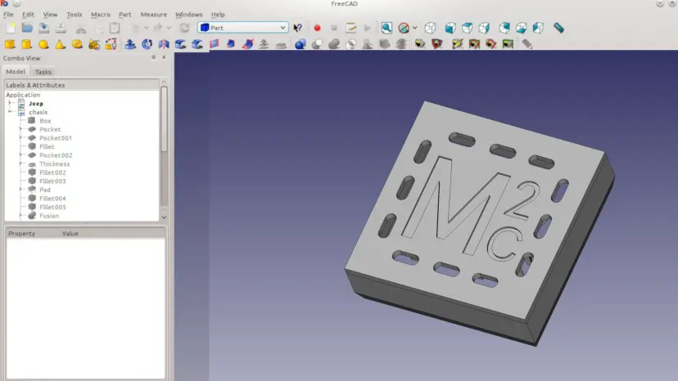Open the View menu

tap(50, 14)
